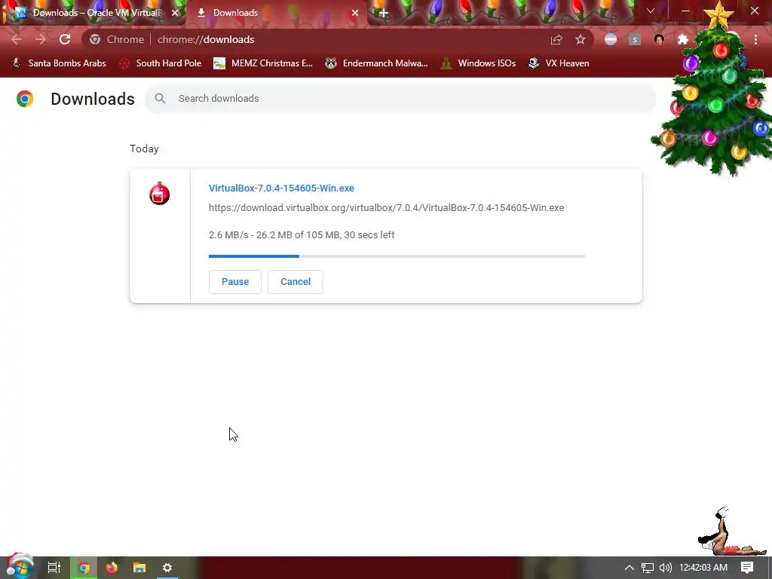Viewport: 772px width, 579px height.
Task: Open File Explorer from the taskbar
Action: [139, 568]
